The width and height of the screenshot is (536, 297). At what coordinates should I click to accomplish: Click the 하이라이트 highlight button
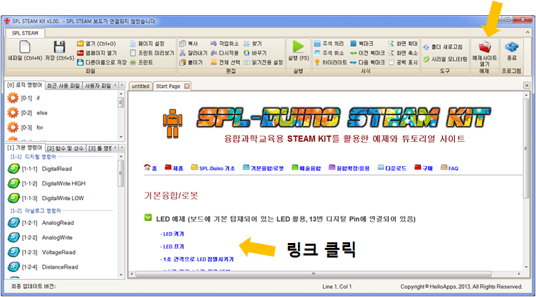tap(331, 62)
